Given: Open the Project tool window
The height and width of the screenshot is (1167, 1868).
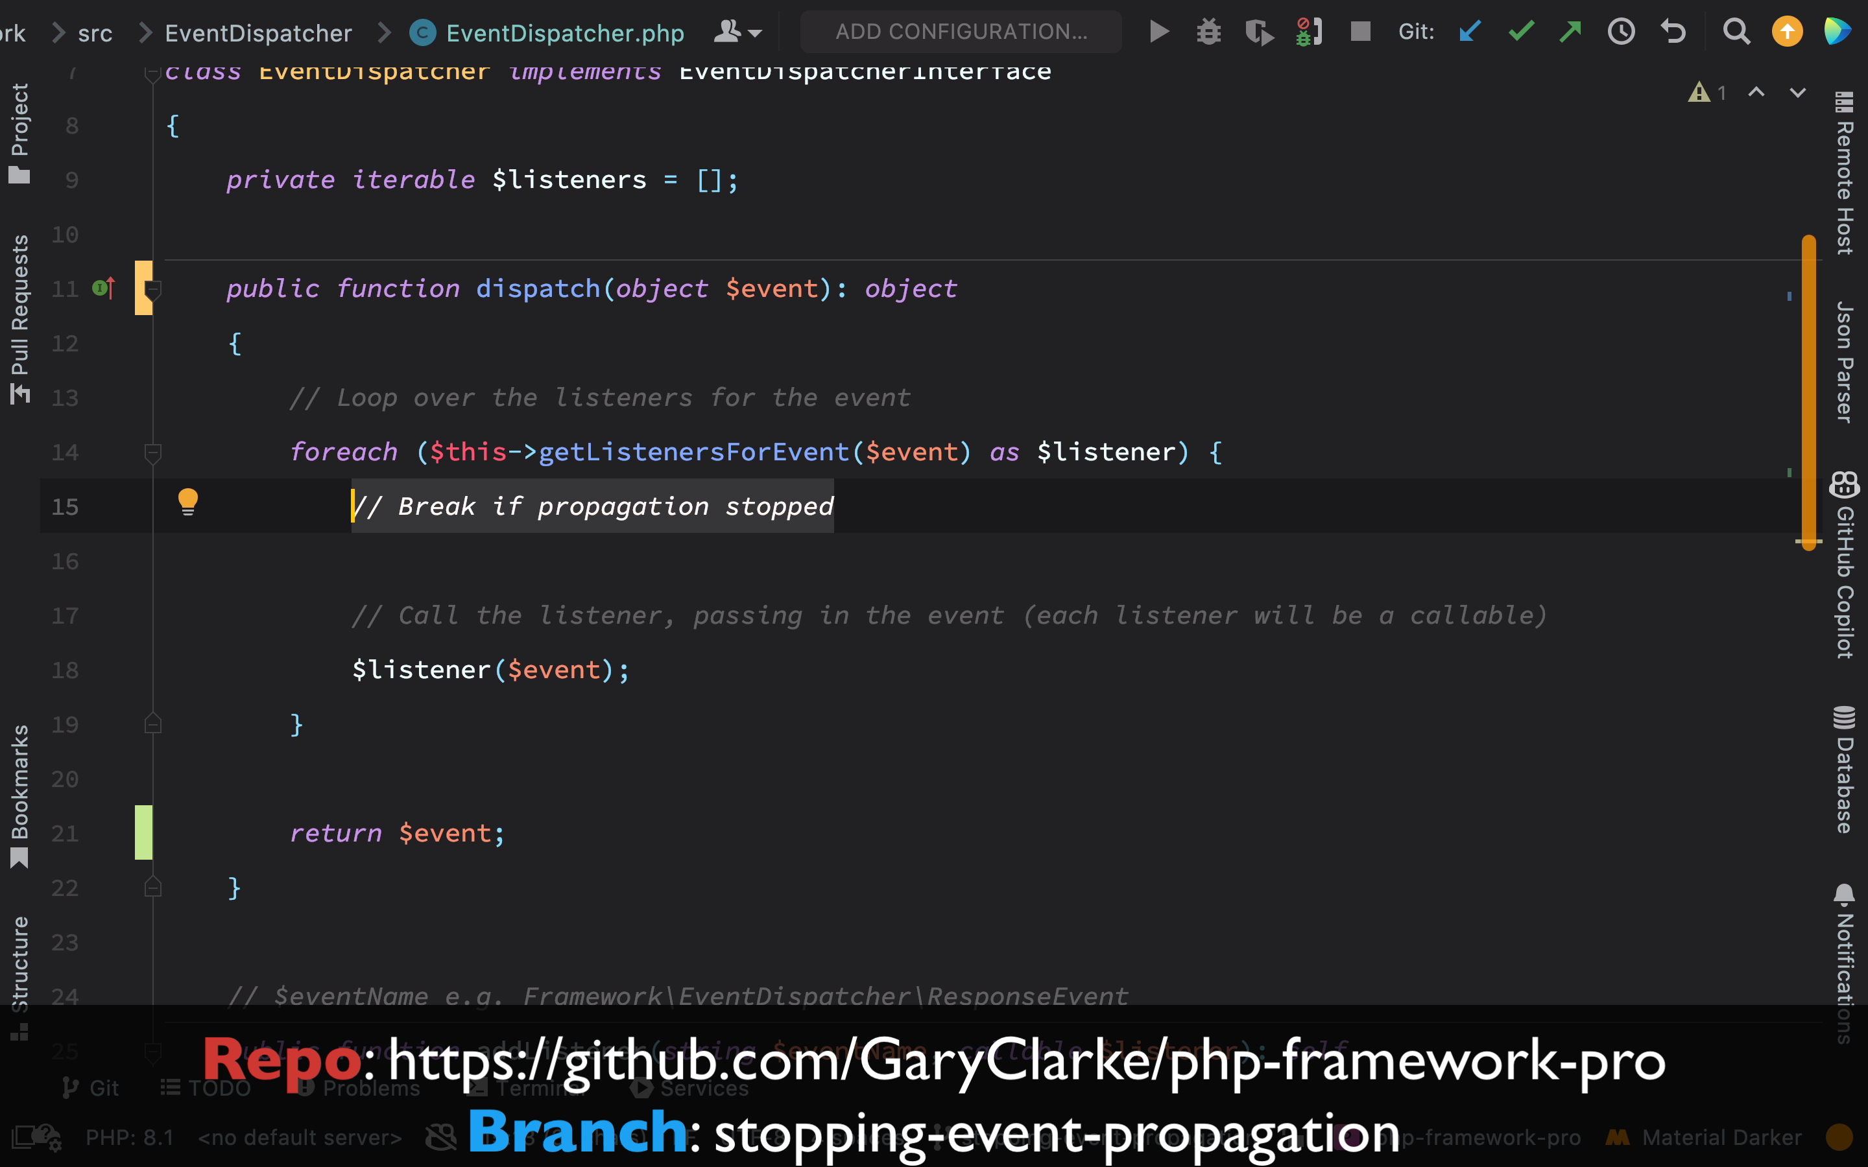Looking at the screenshot, I should pyautogui.click(x=19, y=134).
